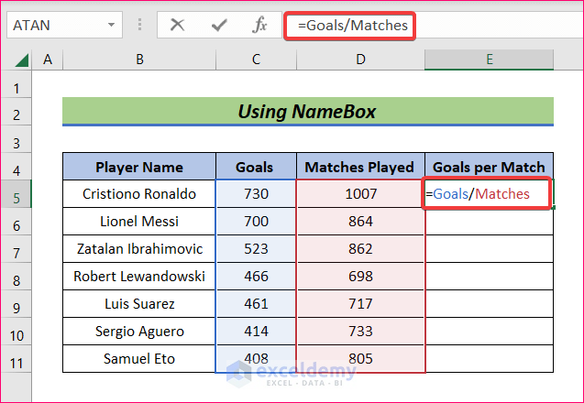Select row 5 header
584x403 pixels.
(17, 194)
